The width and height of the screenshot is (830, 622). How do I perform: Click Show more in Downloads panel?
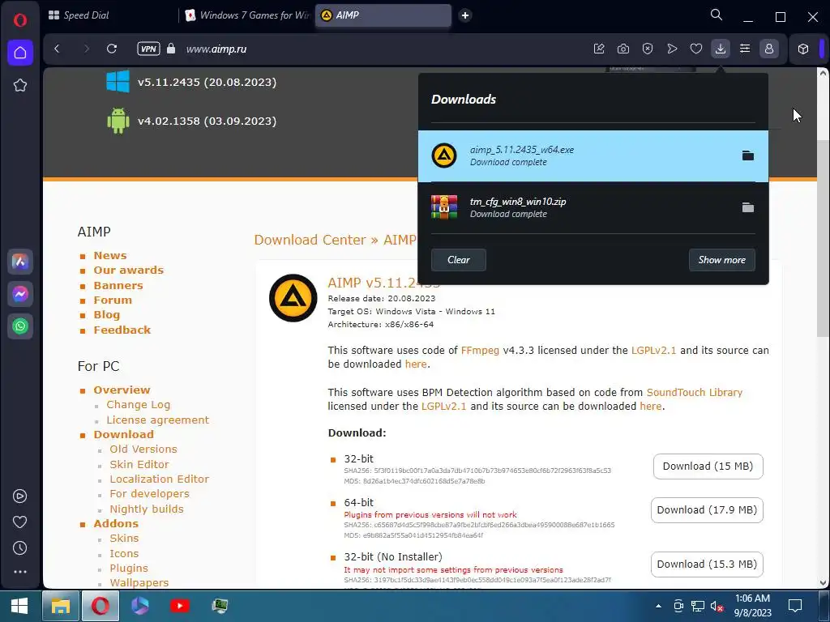(722, 260)
